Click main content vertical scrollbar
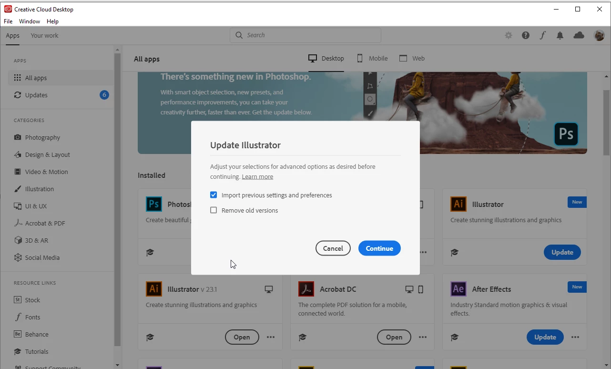Image resolution: width=611 pixels, height=369 pixels. pos(607,122)
